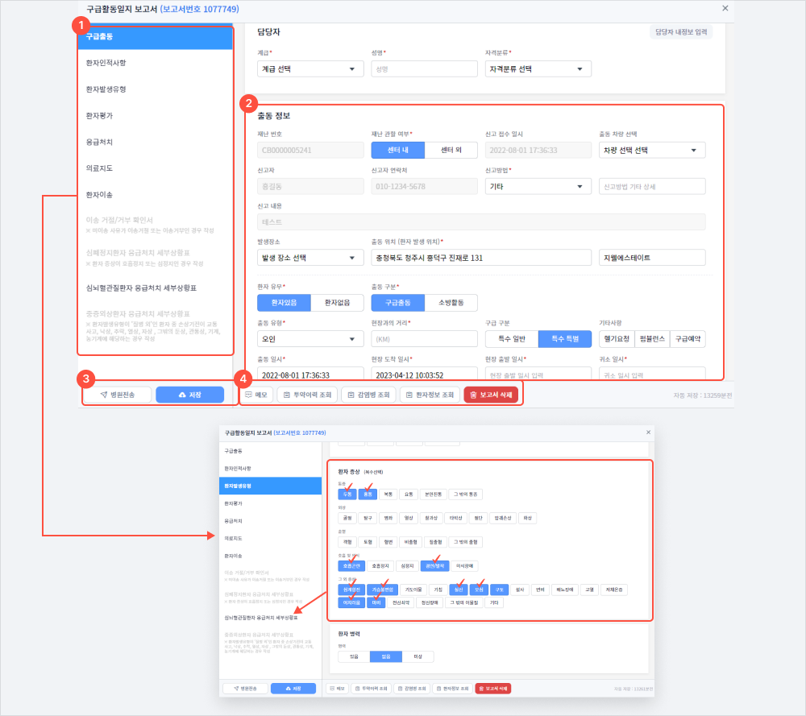Open 환자정보 조회 in the upper window
This screenshot has width=806, height=716.
[x=430, y=395]
